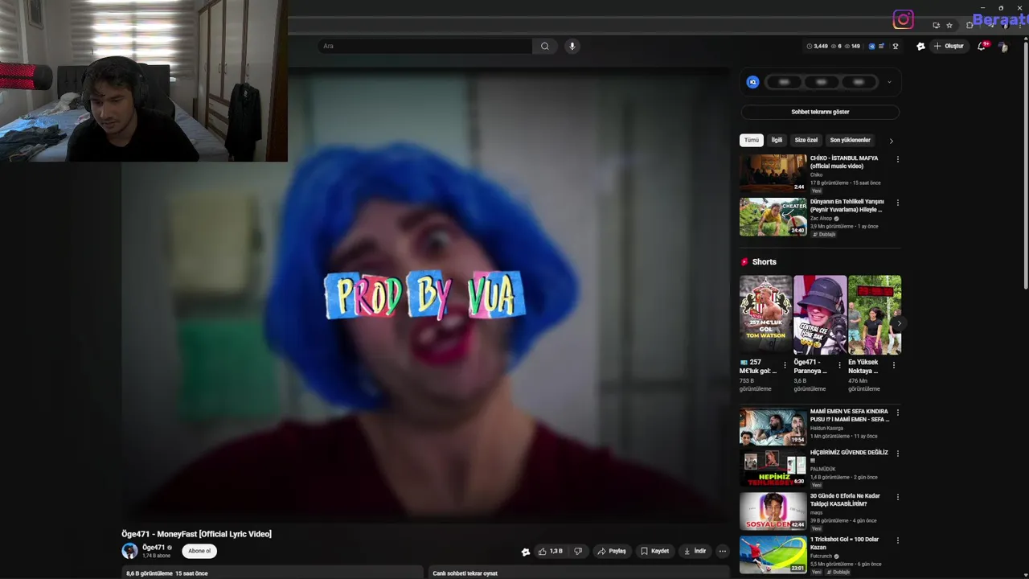Open the YouTube account avatar menu
The width and height of the screenshot is (1029, 579).
[x=1002, y=47]
